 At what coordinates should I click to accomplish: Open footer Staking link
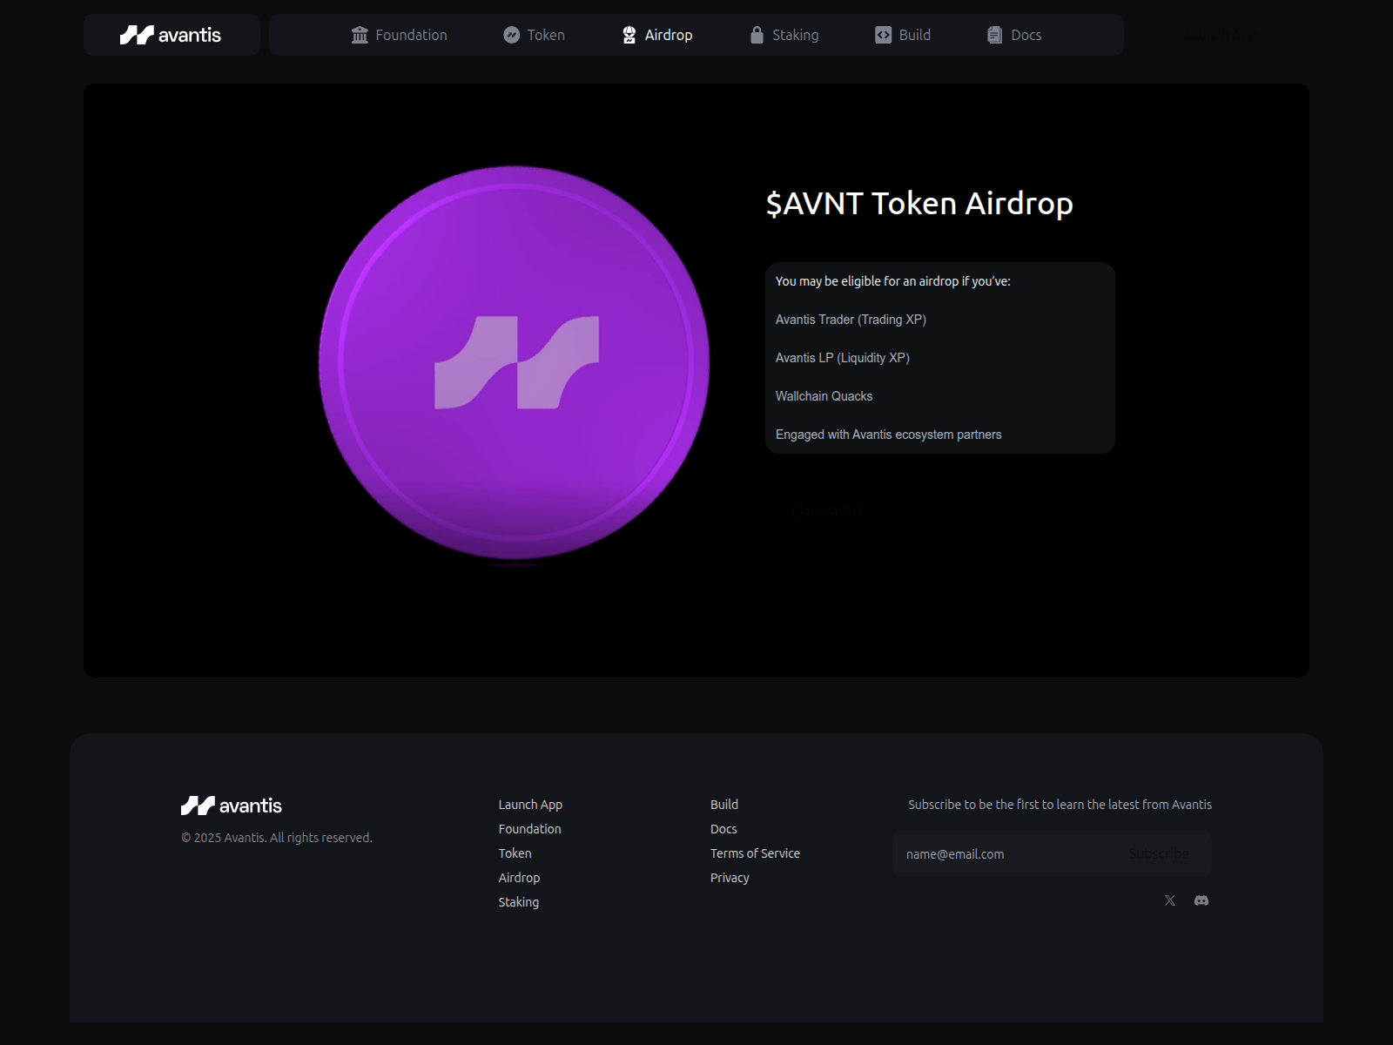point(518,902)
